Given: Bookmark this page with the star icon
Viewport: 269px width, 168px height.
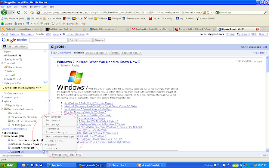Looking at the screenshot, I should tap(208, 12).
